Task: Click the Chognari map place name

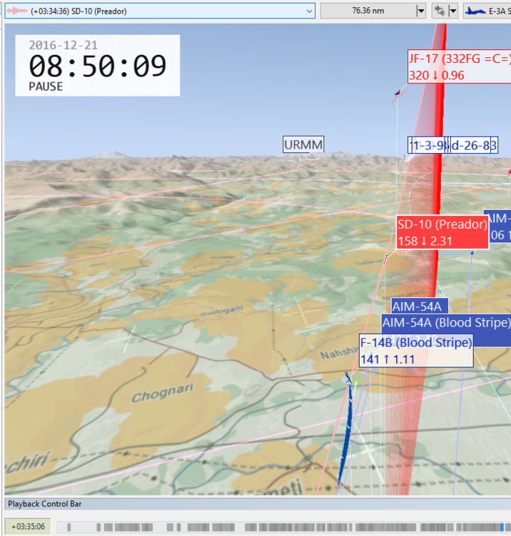Action: (x=163, y=393)
